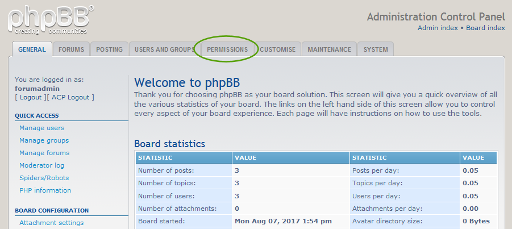Open Attachment settings link

pyautogui.click(x=51, y=223)
